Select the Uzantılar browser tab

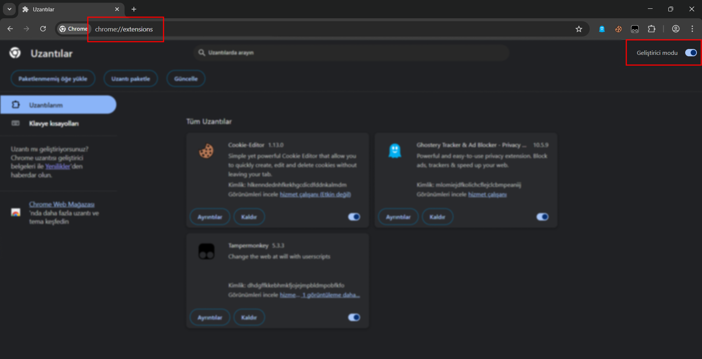click(71, 9)
